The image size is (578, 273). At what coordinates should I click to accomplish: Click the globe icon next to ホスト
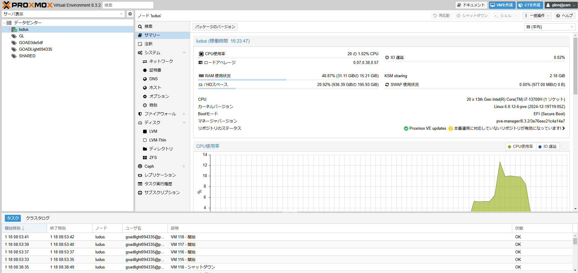(x=145, y=88)
